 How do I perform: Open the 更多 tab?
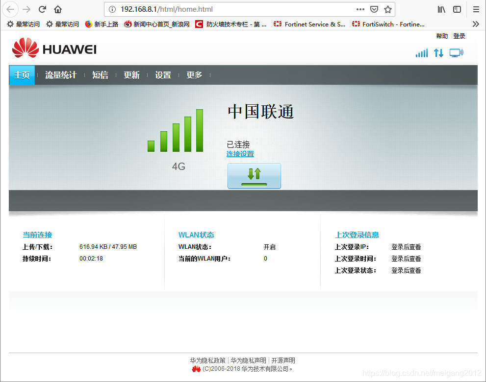coord(194,75)
